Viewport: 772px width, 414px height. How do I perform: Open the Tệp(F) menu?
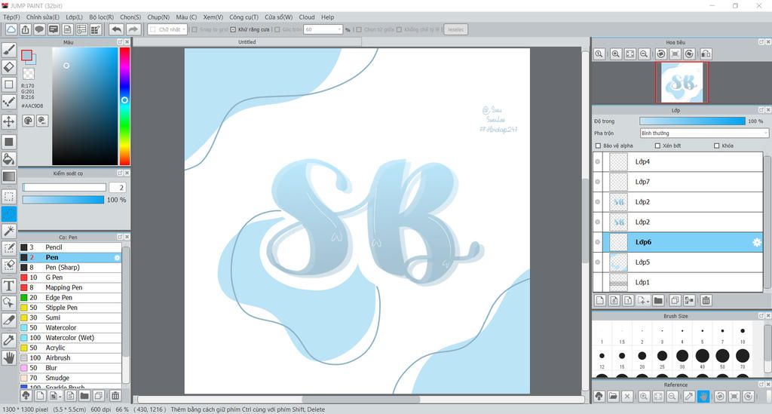click(12, 17)
